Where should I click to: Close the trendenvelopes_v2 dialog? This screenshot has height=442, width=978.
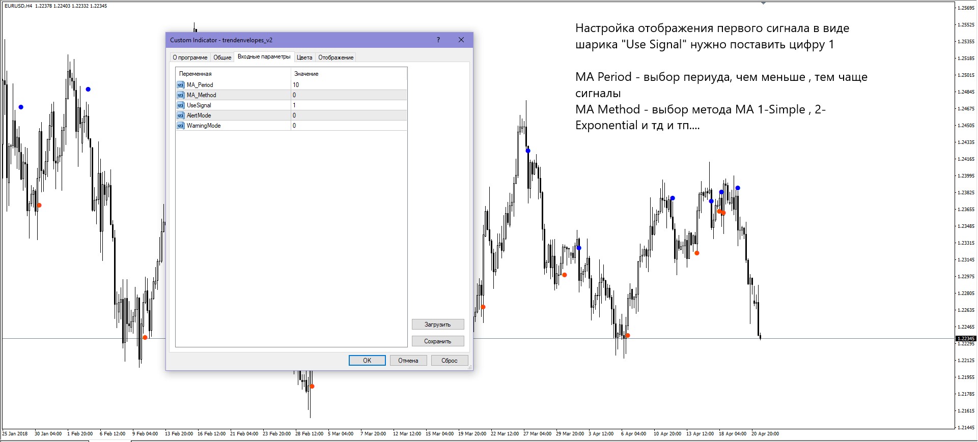coord(461,40)
